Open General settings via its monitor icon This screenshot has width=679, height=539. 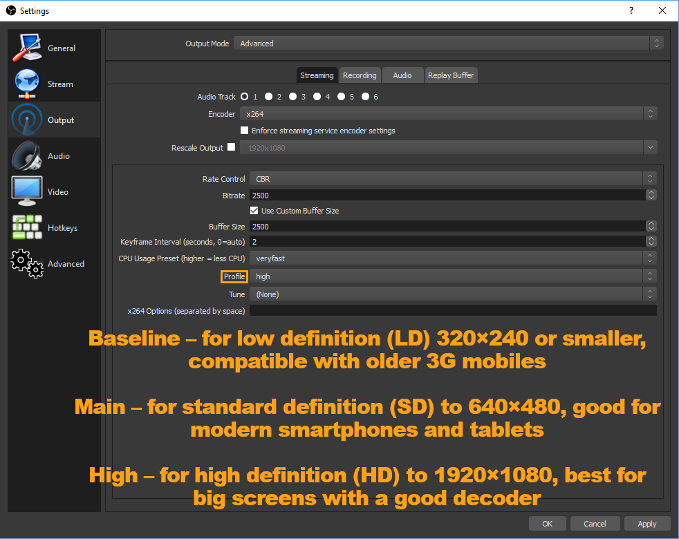tap(27, 48)
